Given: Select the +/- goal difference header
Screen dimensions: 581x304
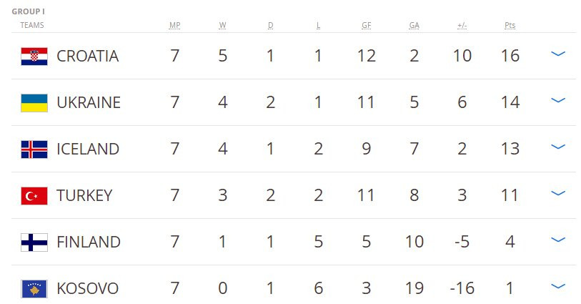Looking at the screenshot, I should 462,26.
